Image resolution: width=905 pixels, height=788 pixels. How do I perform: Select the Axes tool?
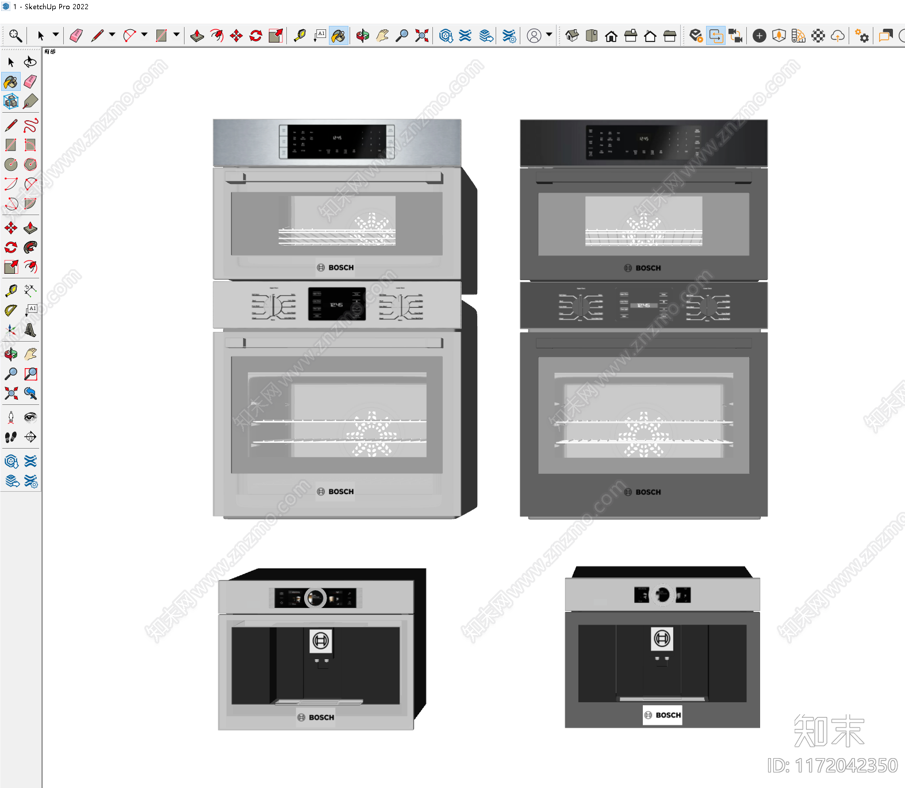pos(11,330)
